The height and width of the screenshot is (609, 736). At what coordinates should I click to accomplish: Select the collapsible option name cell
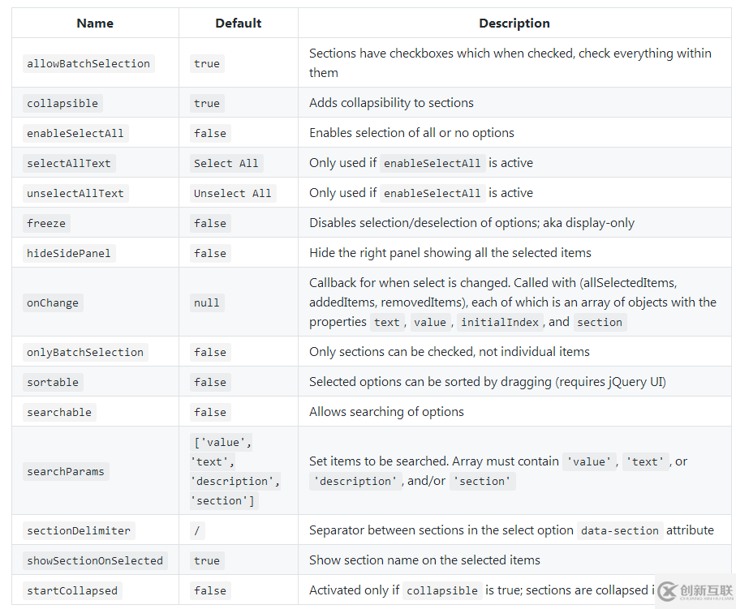pyautogui.click(x=62, y=103)
